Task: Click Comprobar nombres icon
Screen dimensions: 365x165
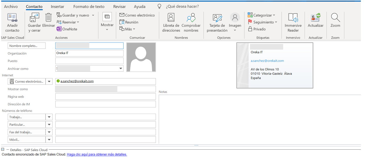Action: click(191, 18)
